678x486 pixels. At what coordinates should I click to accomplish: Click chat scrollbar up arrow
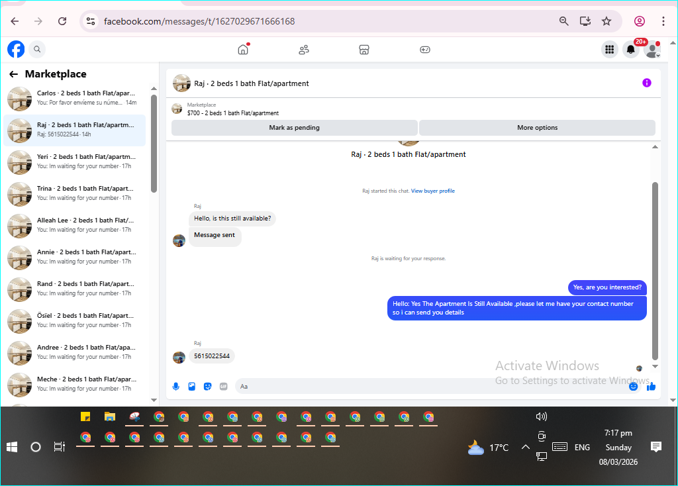(655, 147)
